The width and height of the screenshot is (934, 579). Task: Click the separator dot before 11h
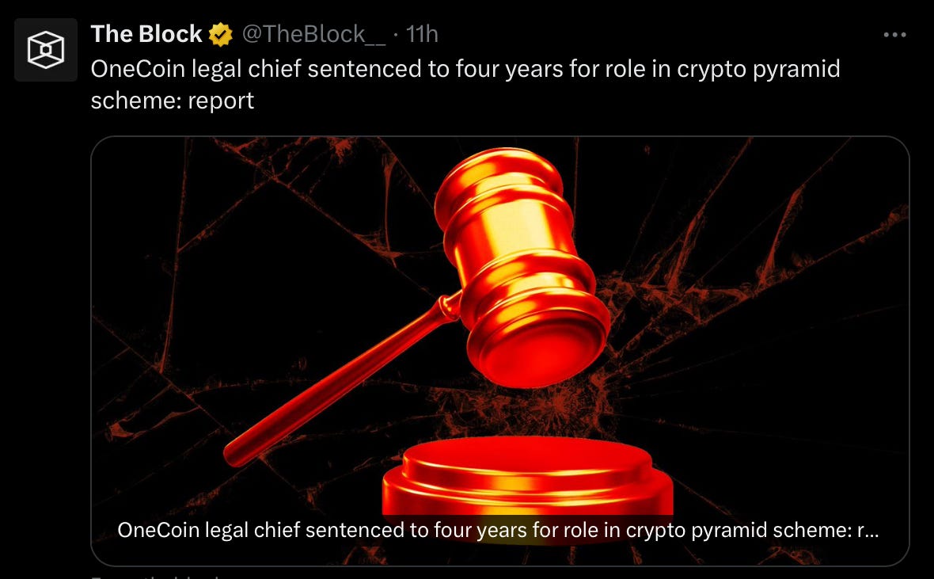click(x=396, y=36)
